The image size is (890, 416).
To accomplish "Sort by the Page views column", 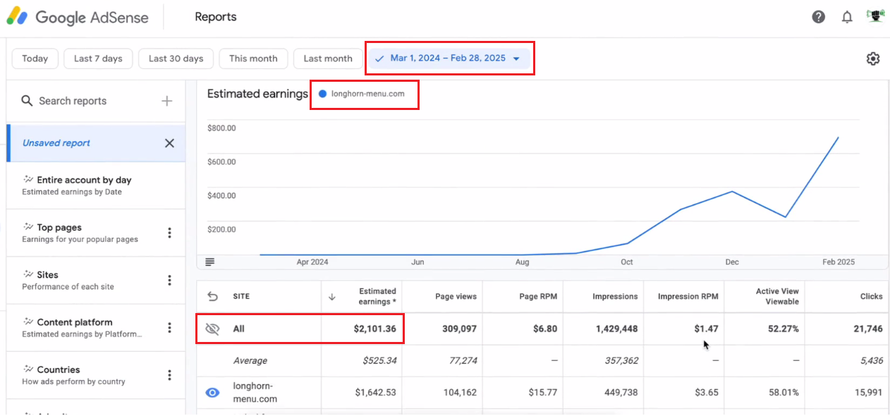I will tap(456, 297).
